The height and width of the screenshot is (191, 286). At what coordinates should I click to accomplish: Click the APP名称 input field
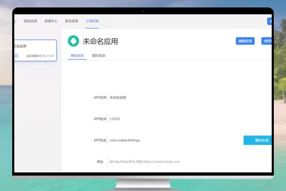(189, 98)
